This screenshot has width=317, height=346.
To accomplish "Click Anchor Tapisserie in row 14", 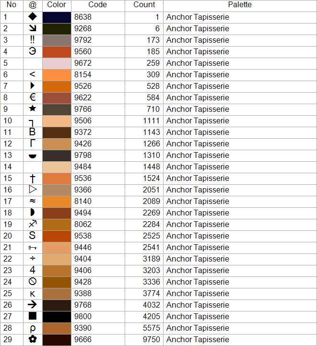I will (198, 167).
